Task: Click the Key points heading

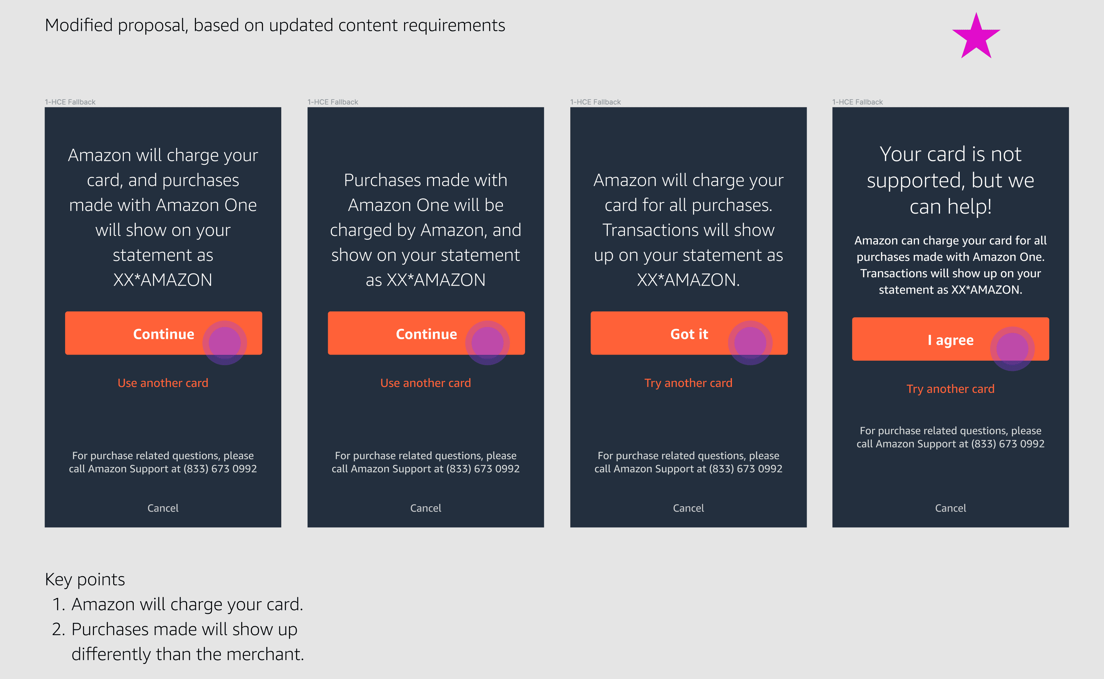Action: (x=85, y=579)
